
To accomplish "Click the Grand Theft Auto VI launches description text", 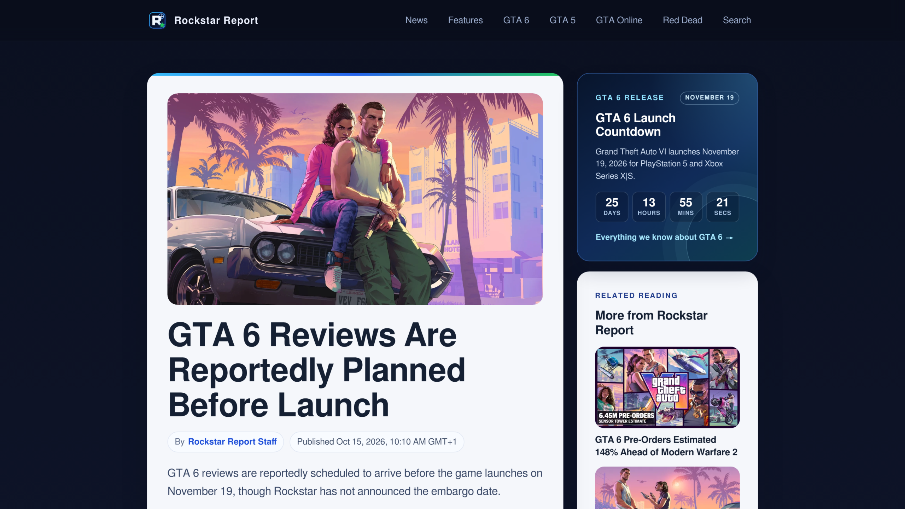I will (x=667, y=164).
